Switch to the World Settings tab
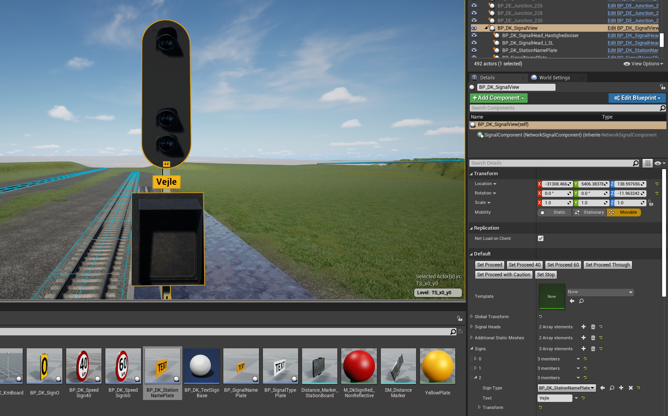The height and width of the screenshot is (416, 668). click(x=554, y=78)
